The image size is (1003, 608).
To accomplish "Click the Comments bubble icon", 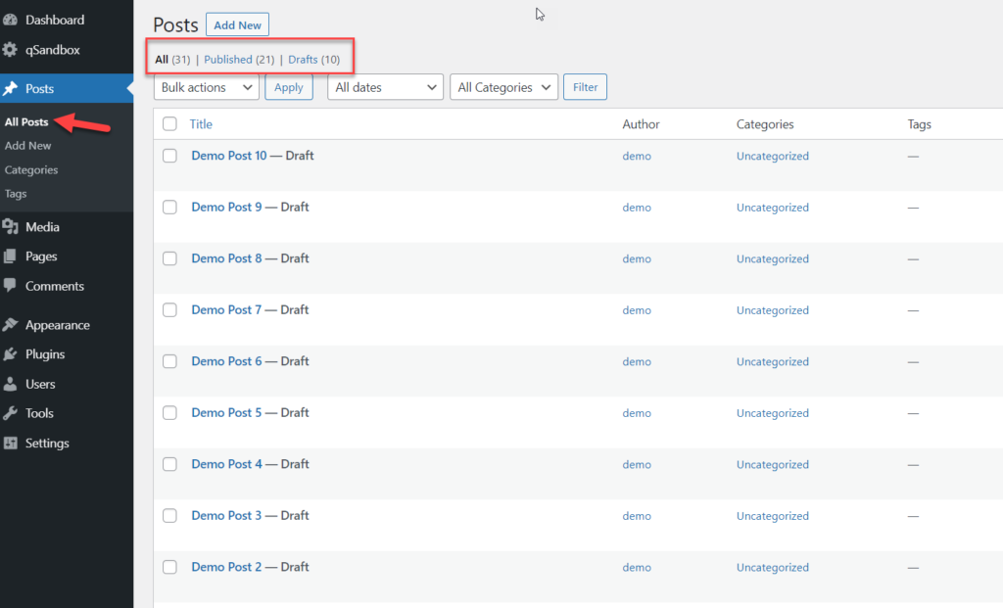I will point(10,286).
